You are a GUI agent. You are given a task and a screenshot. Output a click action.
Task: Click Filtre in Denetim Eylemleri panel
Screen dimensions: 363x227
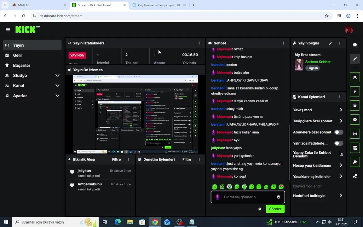pyautogui.click(x=187, y=159)
